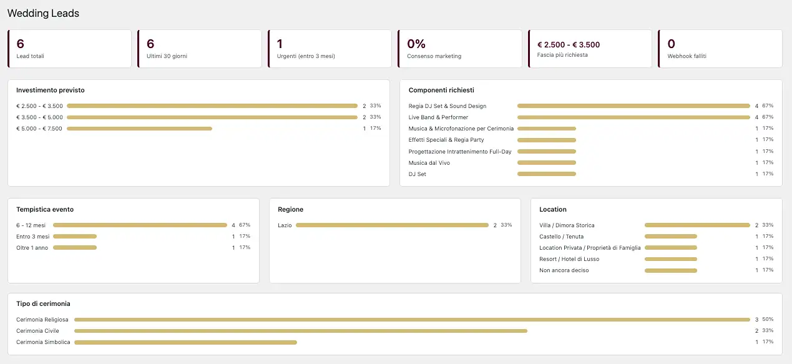
Task: Click the € 2.500 - € 3.500 investment bar
Action: click(x=212, y=106)
